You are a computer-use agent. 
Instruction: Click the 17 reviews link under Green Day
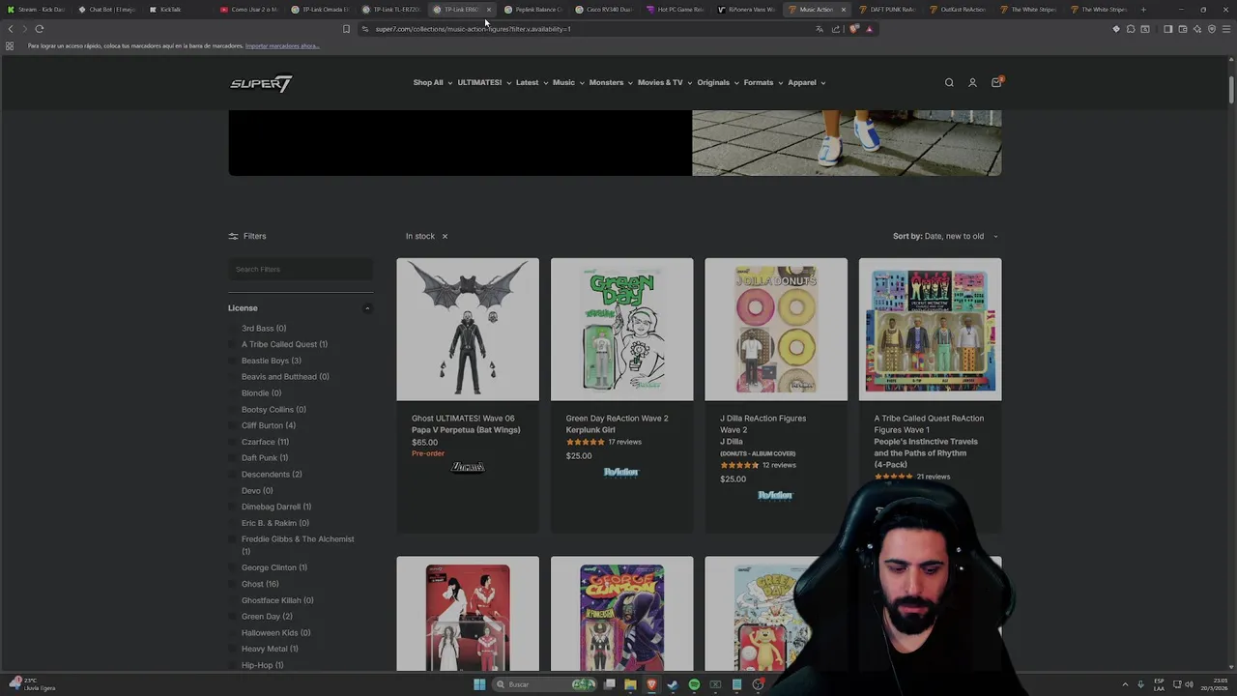(624, 442)
